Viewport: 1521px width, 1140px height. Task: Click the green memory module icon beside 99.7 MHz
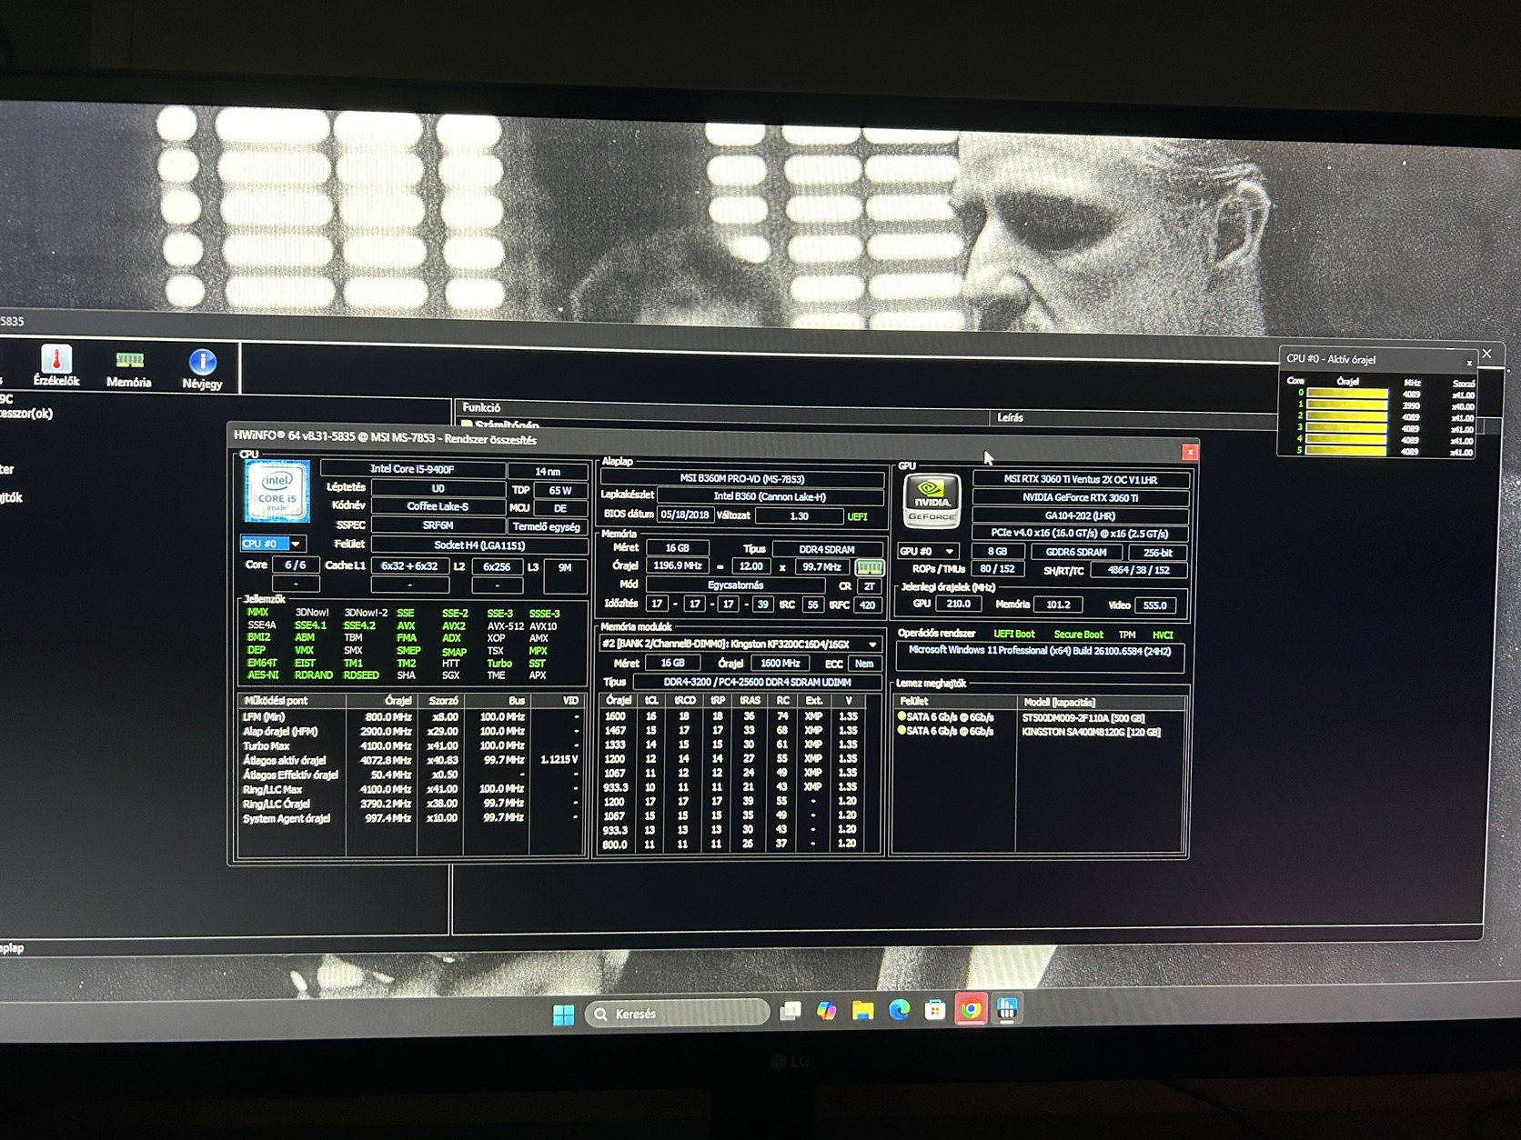coord(870,567)
